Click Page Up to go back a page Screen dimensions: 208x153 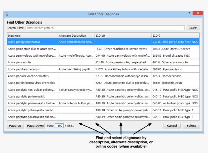[15, 125]
